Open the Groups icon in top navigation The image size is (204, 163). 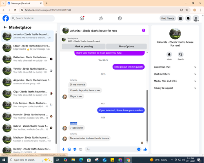click(x=120, y=18)
